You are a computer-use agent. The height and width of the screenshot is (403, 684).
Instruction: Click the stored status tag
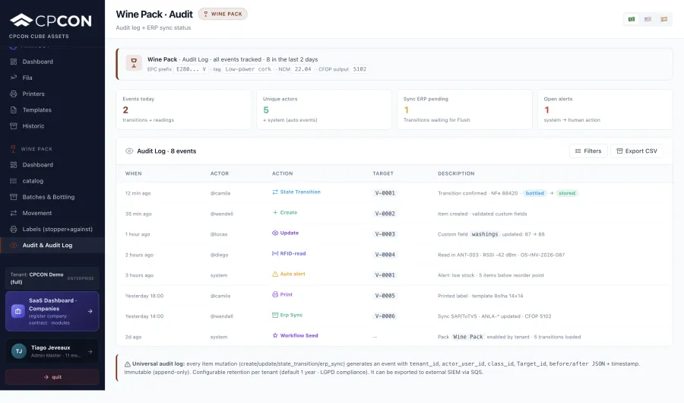pyautogui.click(x=567, y=193)
